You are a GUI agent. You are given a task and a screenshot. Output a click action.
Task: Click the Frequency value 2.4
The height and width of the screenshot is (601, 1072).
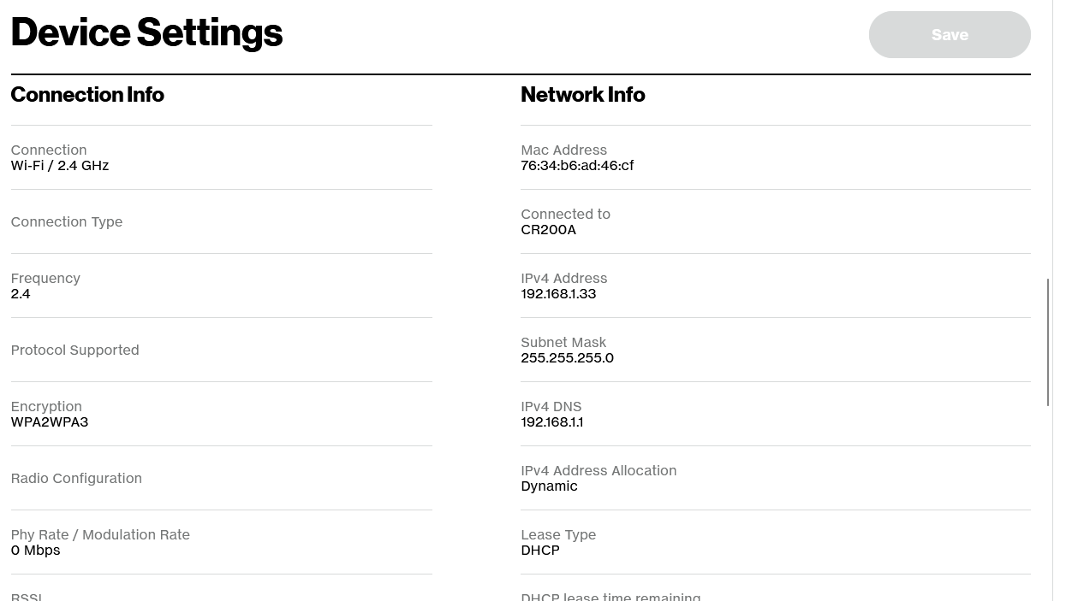[x=21, y=294]
